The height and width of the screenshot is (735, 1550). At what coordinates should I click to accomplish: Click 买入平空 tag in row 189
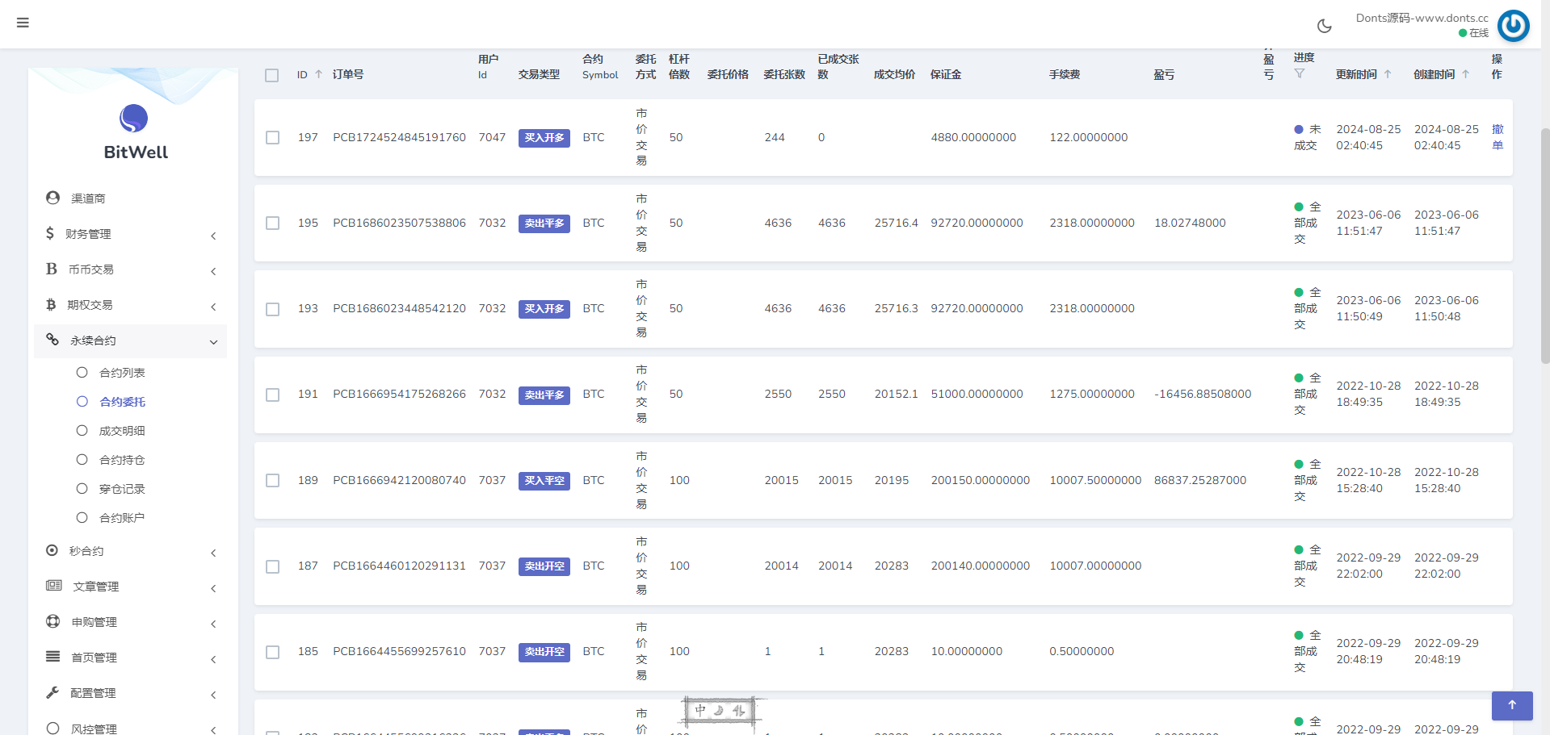544,481
